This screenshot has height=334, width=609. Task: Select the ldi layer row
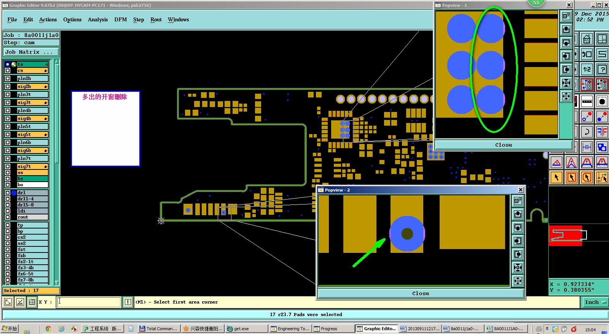point(32,211)
